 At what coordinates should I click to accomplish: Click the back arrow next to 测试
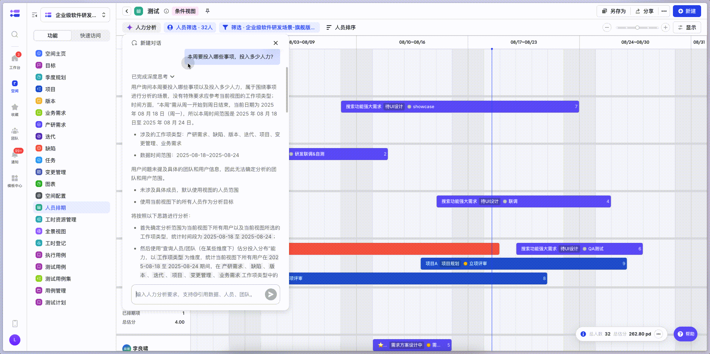point(127,11)
